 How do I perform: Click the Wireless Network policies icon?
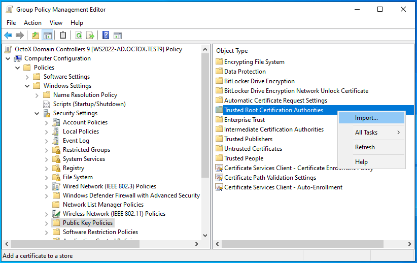click(x=56, y=214)
